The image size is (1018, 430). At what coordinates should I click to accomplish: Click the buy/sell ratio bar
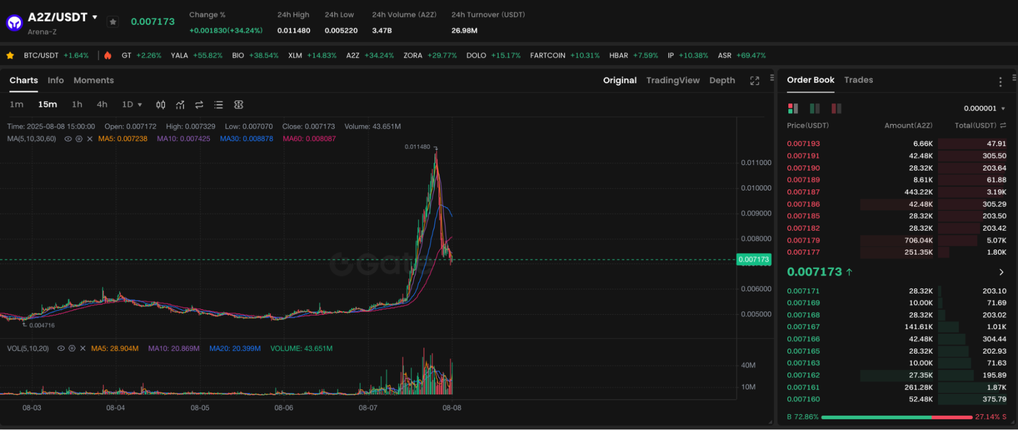897,417
